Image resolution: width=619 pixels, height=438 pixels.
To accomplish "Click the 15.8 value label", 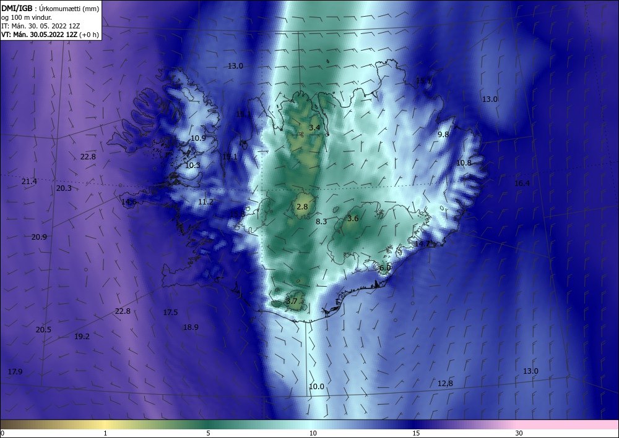I will click(x=237, y=214).
